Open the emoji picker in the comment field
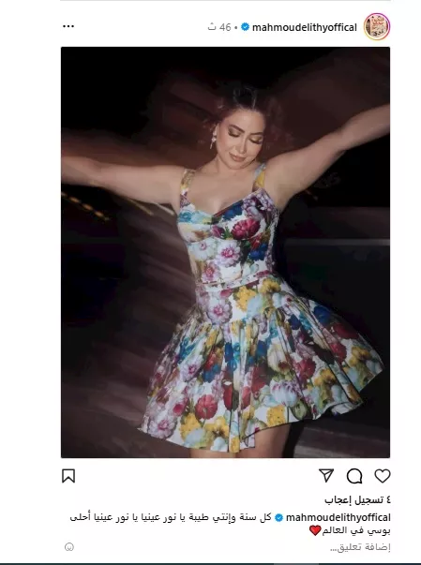The width and height of the screenshot is (421, 565). point(69,547)
